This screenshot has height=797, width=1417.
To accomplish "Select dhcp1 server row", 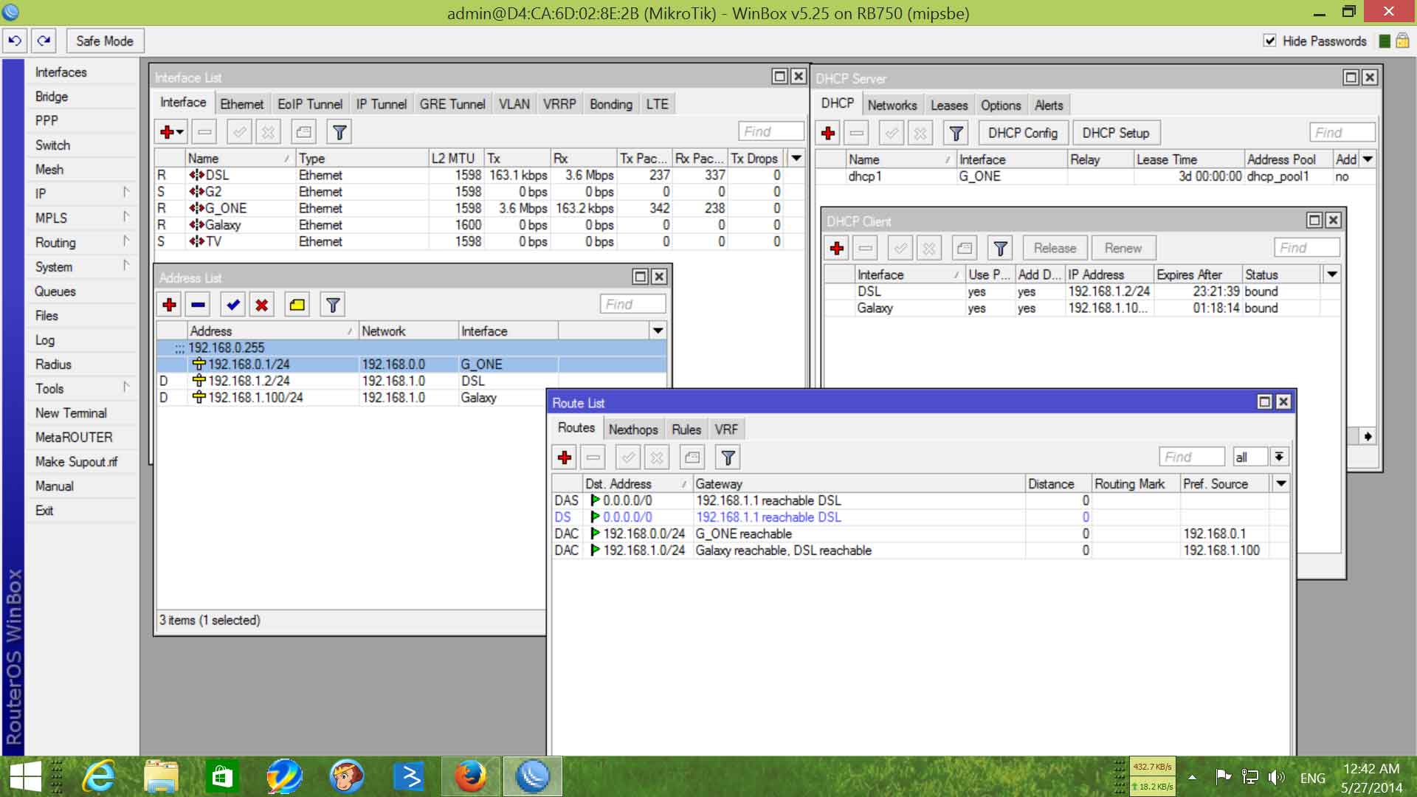I will click(1095, 176).
